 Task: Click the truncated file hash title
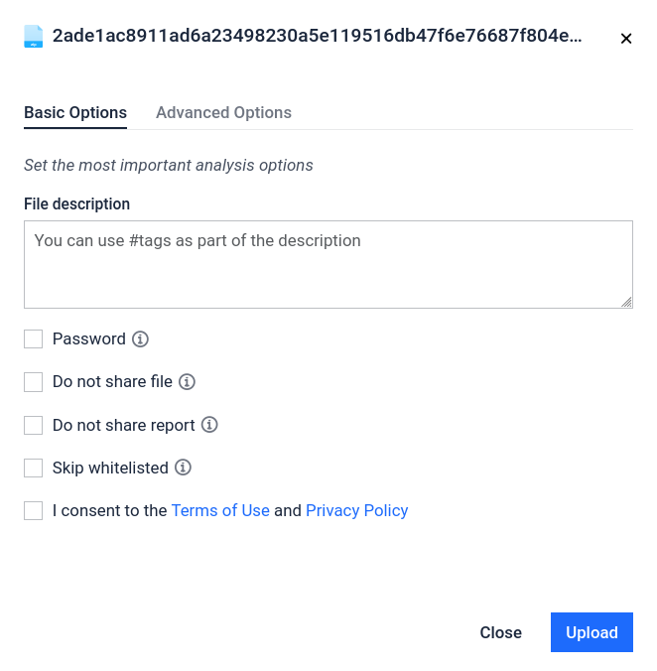click(317, 37)
